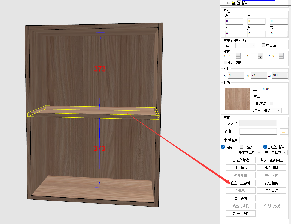Click the 当前: 正面向上 button
The image size is (291, 224).
272,160
